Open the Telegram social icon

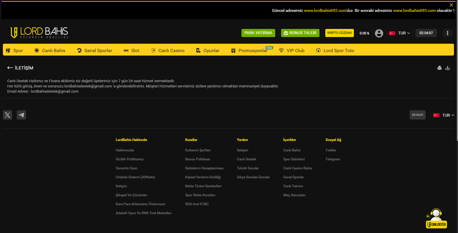pos(21,115)
